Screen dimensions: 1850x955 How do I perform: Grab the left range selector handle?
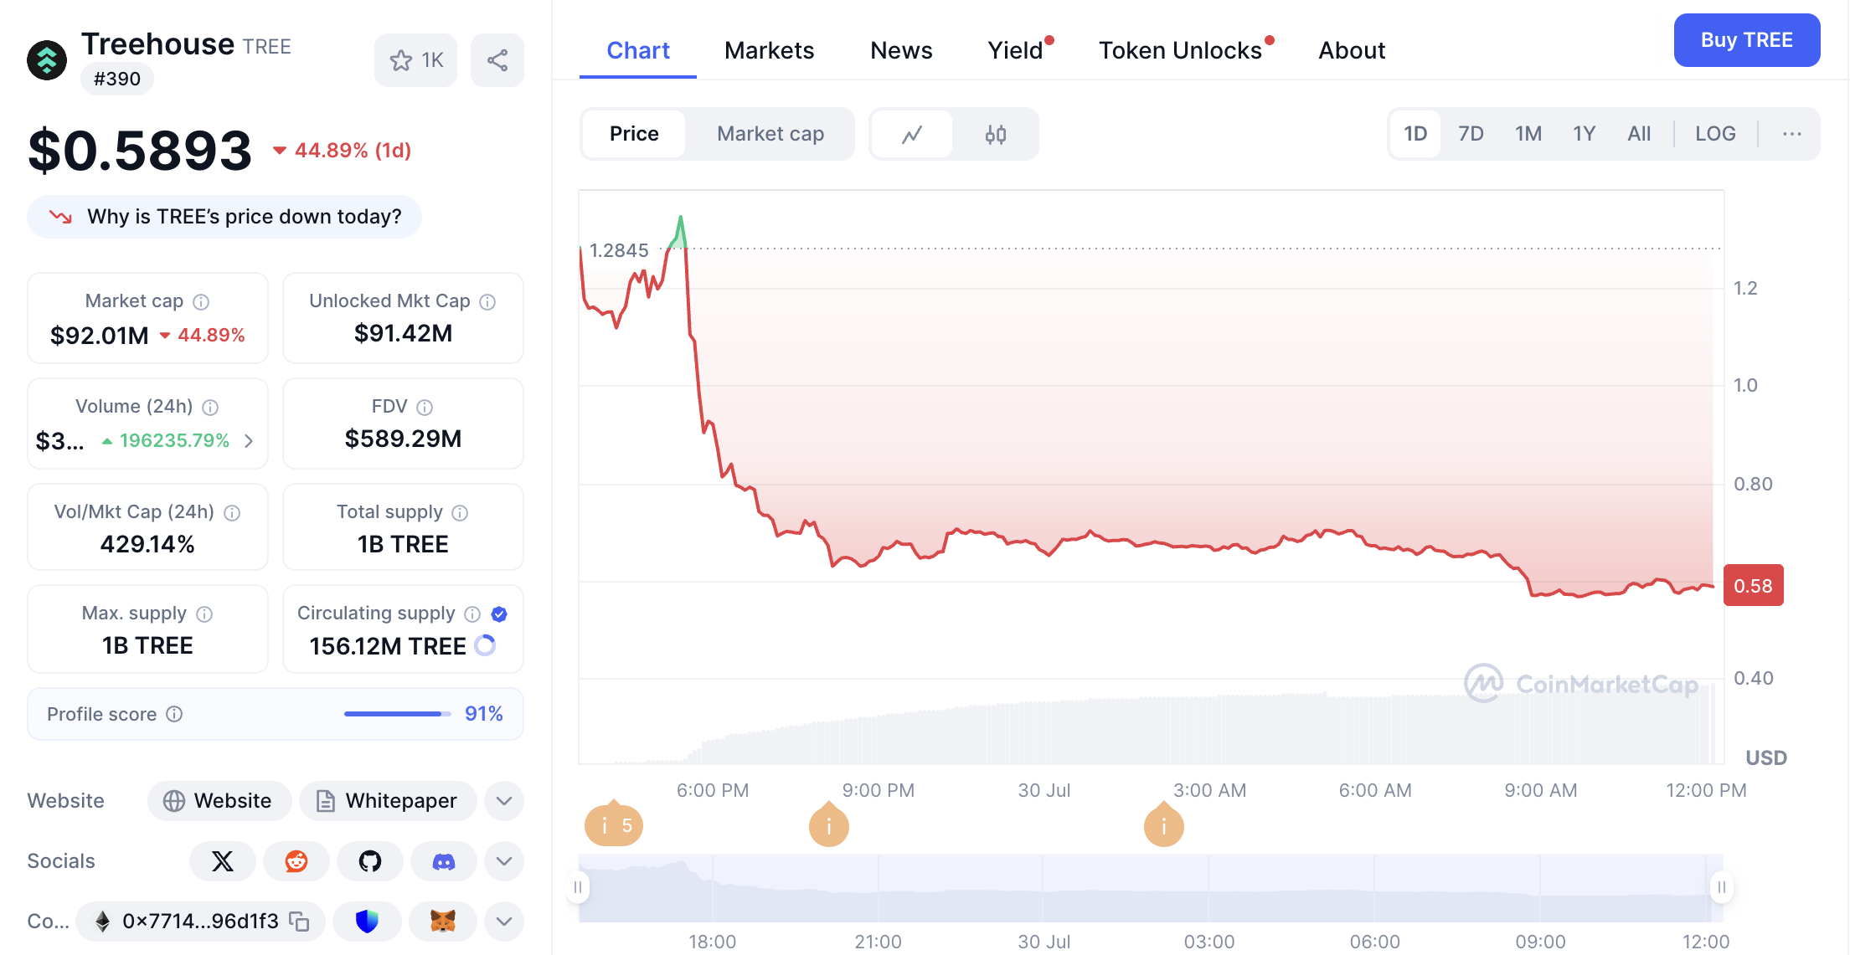tap(578, 887)
